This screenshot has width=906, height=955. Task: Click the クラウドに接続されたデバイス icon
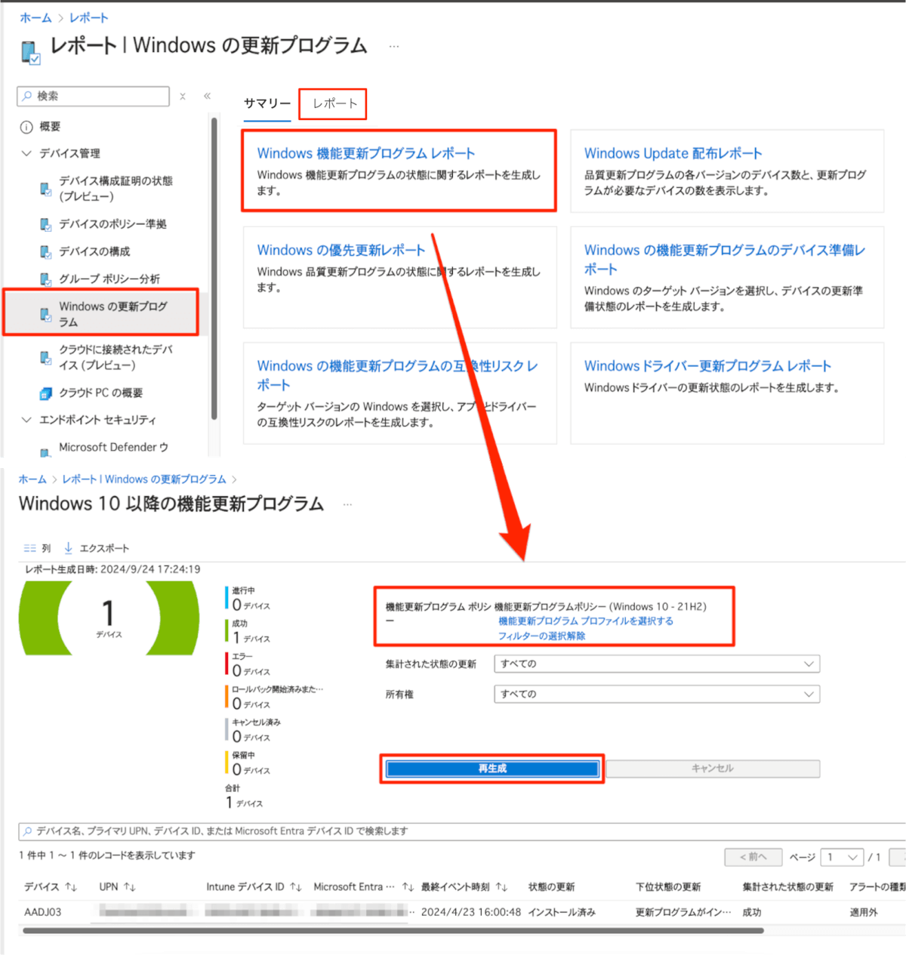(46, 357)
